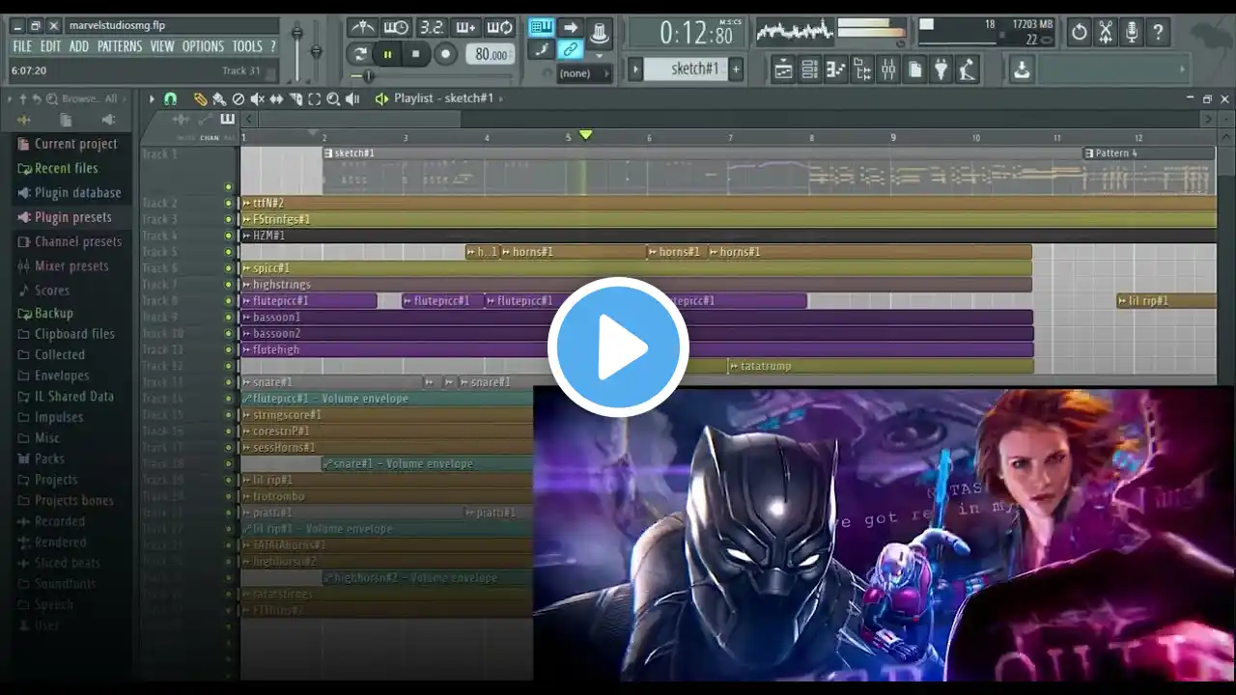This screenshot has width=1236, height=695.
Task: Pause playback with the pause button
Action: (x=388, y=54)
